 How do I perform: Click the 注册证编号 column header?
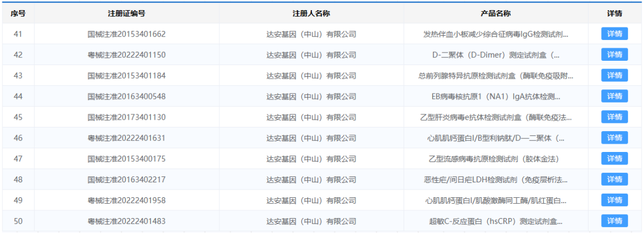[x=126, y=14]
